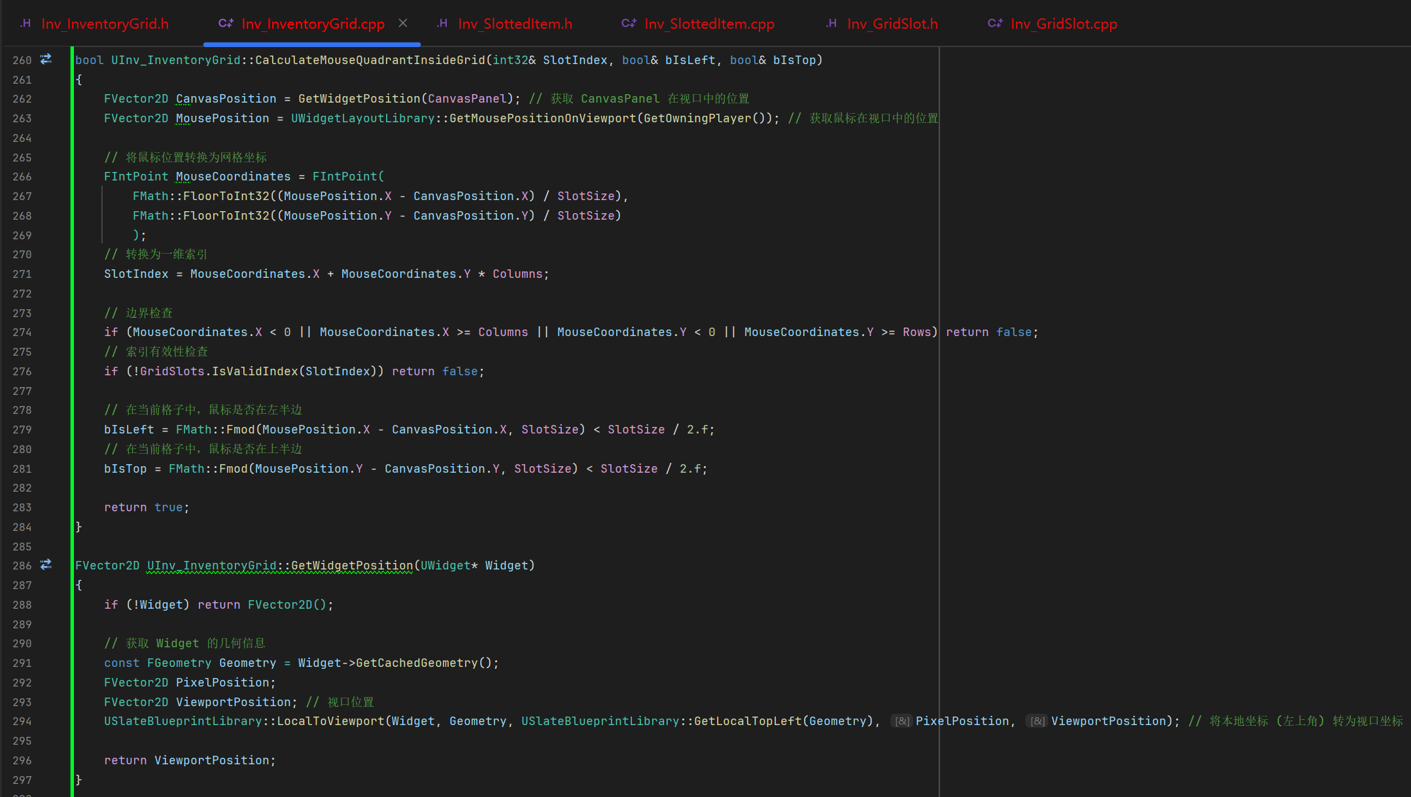Click the C++ icon on Inv_GridSlot.cpp tab

(995, 24)
